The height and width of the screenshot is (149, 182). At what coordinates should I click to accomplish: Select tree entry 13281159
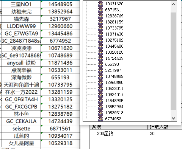pyautogui.click(x=115, y=22)
